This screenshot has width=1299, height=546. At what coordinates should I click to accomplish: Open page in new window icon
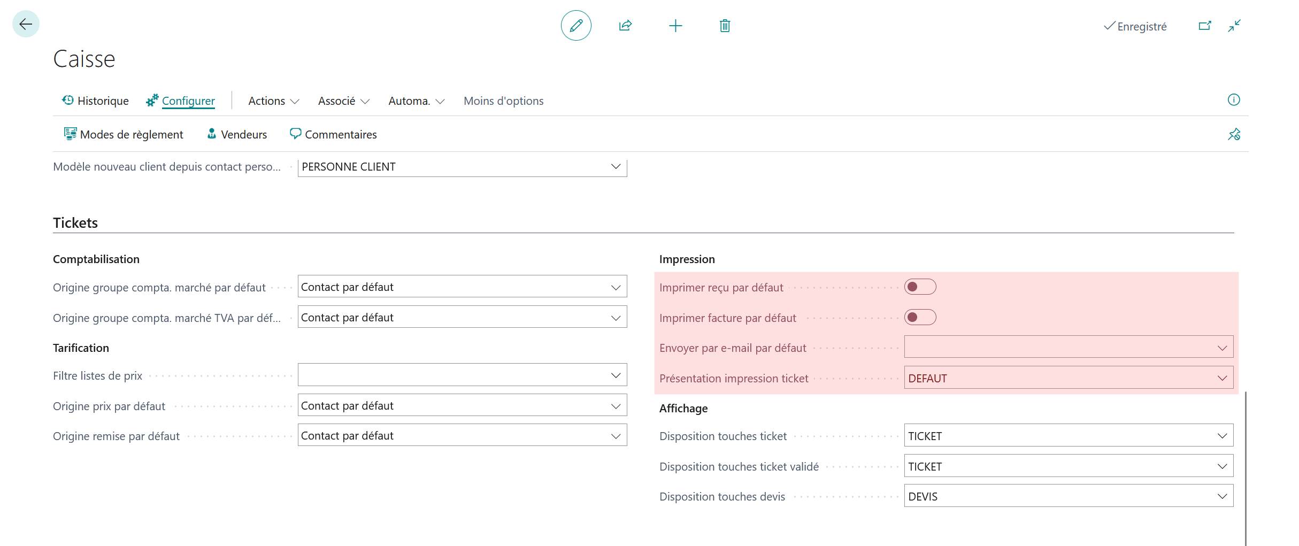click(x=1204, y=26)
